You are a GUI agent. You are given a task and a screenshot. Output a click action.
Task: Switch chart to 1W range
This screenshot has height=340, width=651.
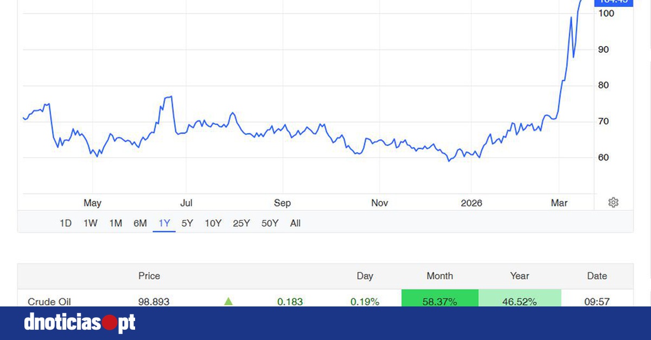tap(91, 223)
